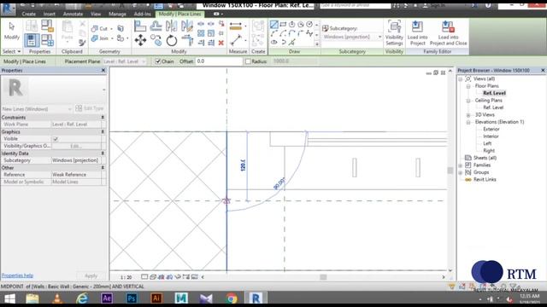The width and height of the screenshot is (547, 307).
Task: Expand the Families tree node
Action: (x=461, y=165)
